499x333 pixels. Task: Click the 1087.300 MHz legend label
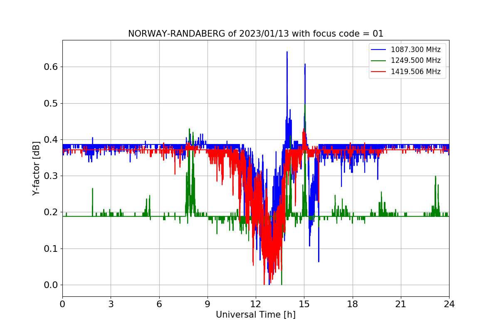[x=415, y=50]
